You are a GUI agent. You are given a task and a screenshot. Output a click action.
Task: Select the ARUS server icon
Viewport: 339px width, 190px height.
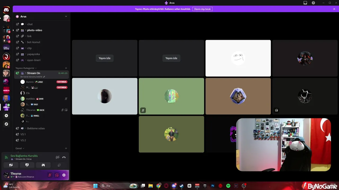(x=6, y=107)
